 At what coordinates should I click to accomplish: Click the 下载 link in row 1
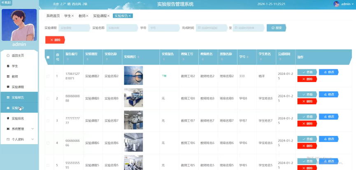tap(164, 76)
